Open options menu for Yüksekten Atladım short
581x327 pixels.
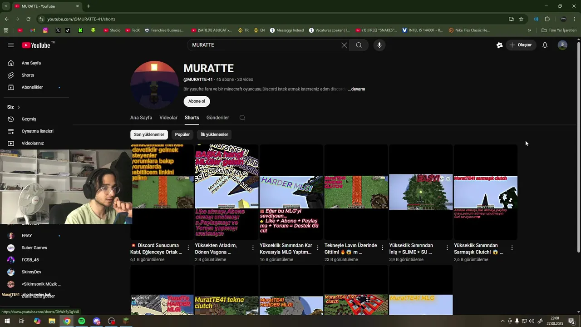click(253, 248)
